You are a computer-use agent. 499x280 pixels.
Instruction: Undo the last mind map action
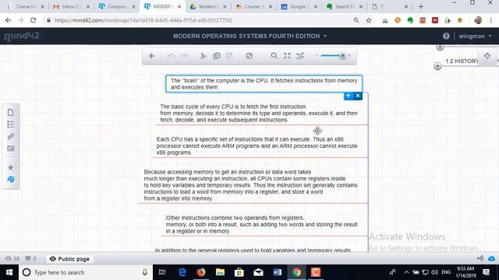[172, 56]
